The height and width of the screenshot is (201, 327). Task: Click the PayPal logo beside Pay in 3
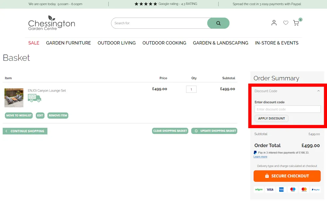255,153
